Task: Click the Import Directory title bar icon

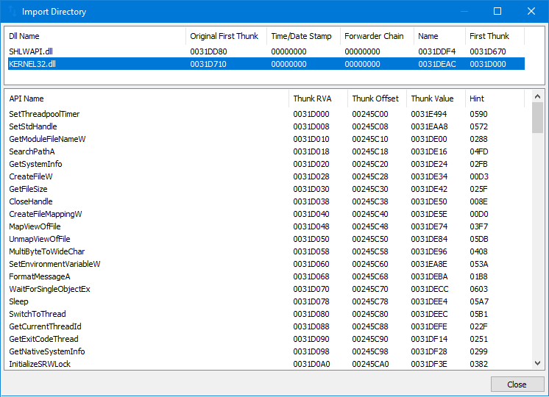Action: [x=13, y=11]
